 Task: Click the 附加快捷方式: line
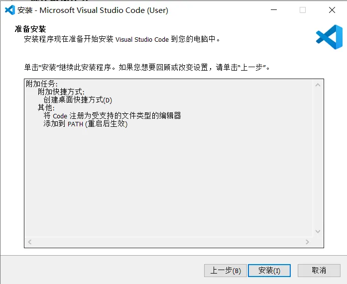61,92
